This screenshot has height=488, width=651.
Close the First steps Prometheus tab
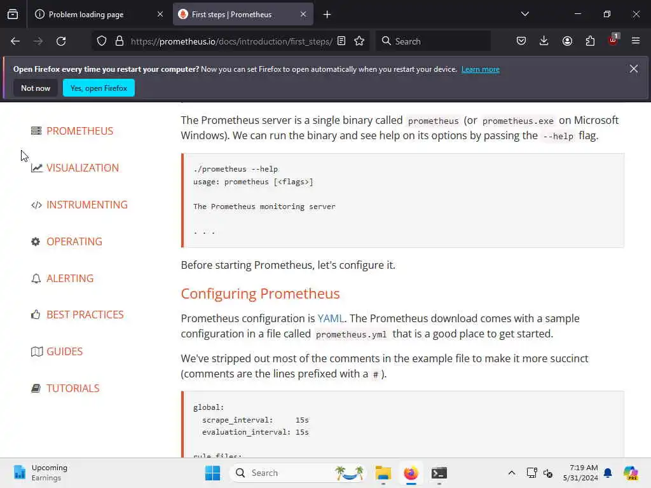click(303, 15)
